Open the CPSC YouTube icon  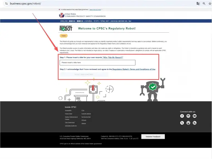[195, 116]
